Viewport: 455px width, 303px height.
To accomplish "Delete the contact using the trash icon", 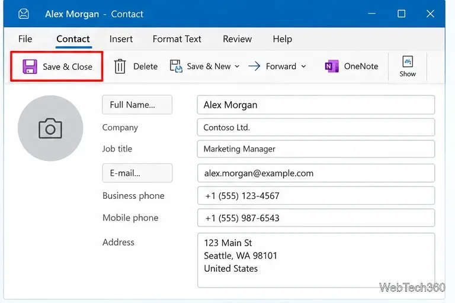I will [x=136, y=66].
